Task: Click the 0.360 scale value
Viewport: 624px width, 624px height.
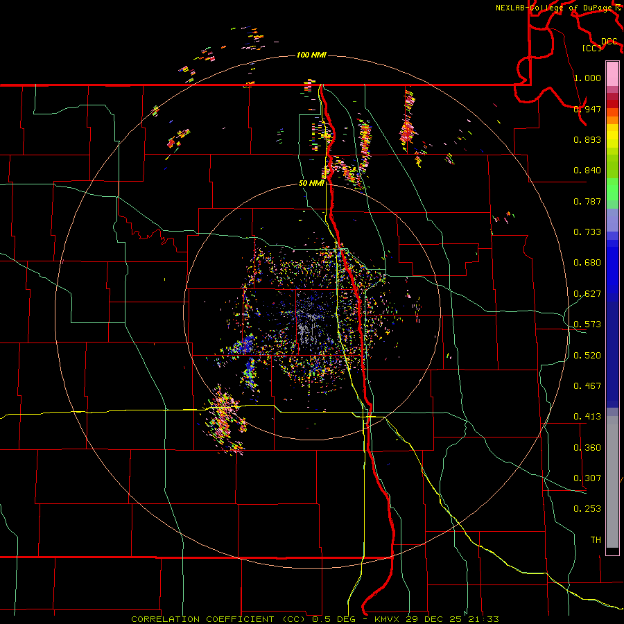Action: (x=587, y=448)
